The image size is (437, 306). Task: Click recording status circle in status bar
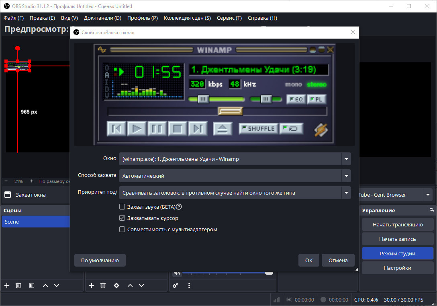(x=323, y=300)
